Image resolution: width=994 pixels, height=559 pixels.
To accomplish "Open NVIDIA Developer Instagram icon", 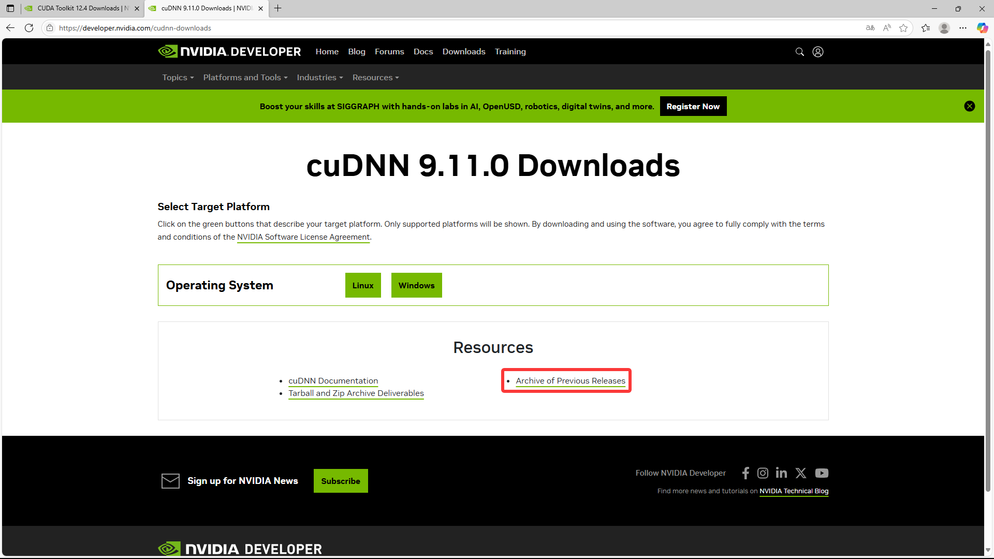I will [x=763, y=473].
